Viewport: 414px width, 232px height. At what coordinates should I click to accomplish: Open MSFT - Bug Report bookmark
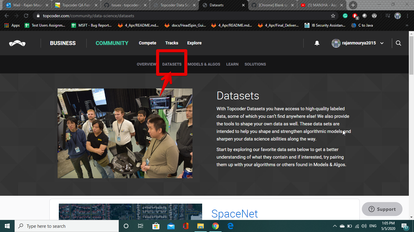point(91,25)
